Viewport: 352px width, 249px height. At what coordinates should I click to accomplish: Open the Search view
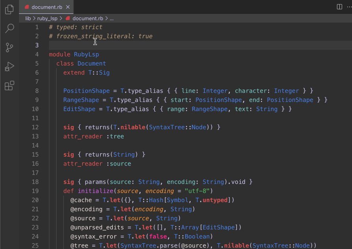(9, 28)
